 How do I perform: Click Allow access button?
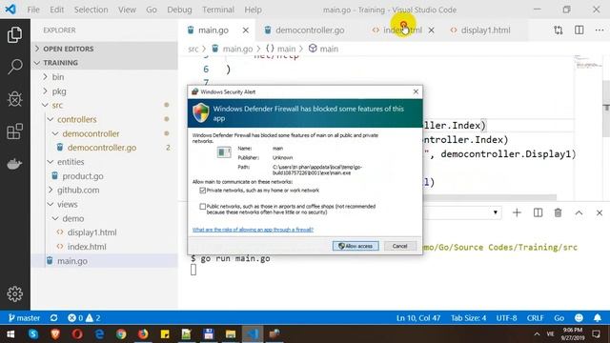point(356,246)
